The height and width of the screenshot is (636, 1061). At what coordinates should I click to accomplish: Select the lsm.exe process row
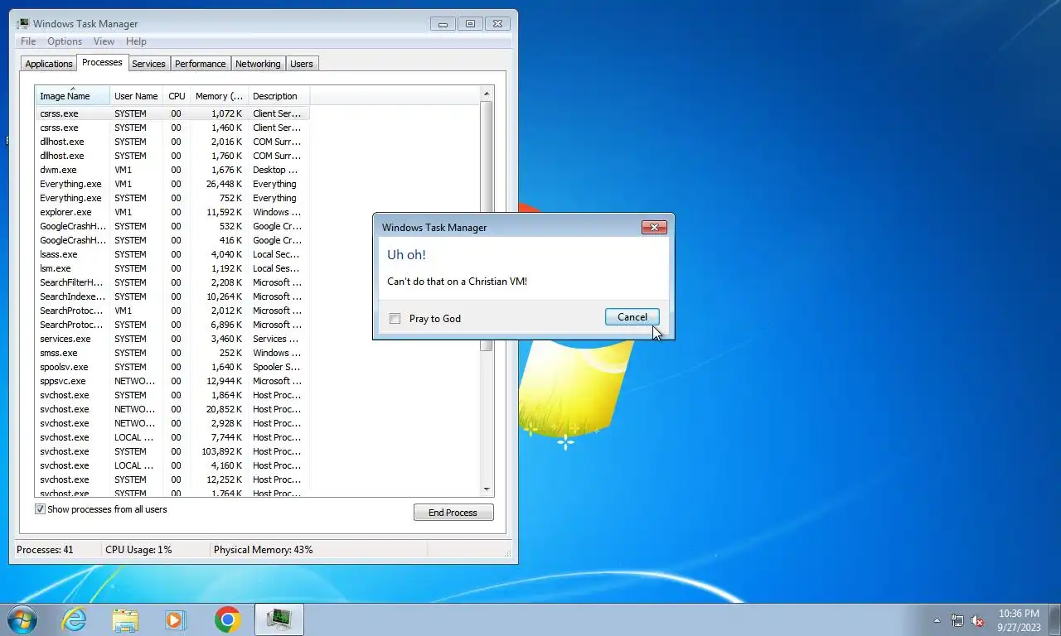[172, 268]
